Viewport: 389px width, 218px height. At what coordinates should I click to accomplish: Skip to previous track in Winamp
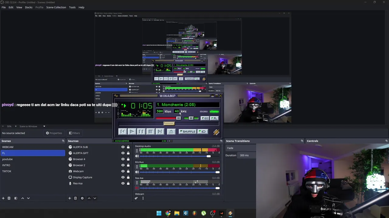122,132
